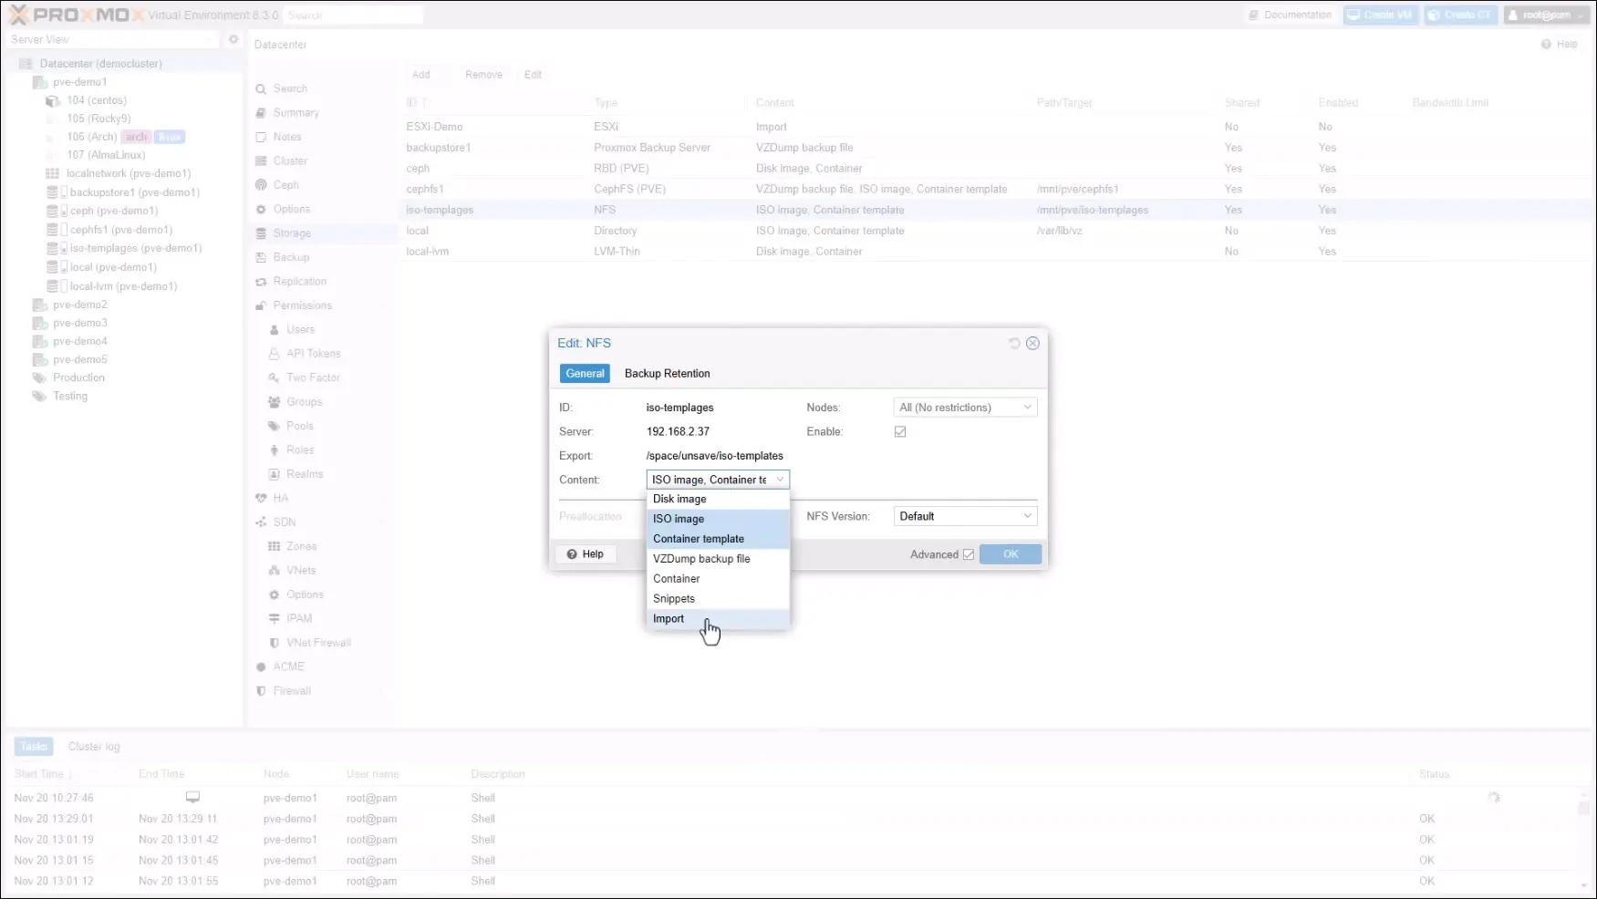
Task: Collapse the Content dropdown list
Action: coord(780,480)
